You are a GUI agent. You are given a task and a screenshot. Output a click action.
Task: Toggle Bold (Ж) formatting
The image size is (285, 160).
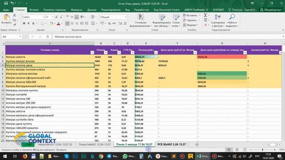click(x=24, y=24)
